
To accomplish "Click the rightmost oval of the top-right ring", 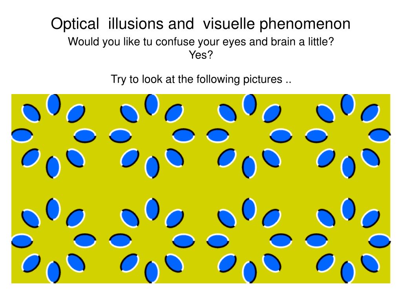I will coord(380,136).
